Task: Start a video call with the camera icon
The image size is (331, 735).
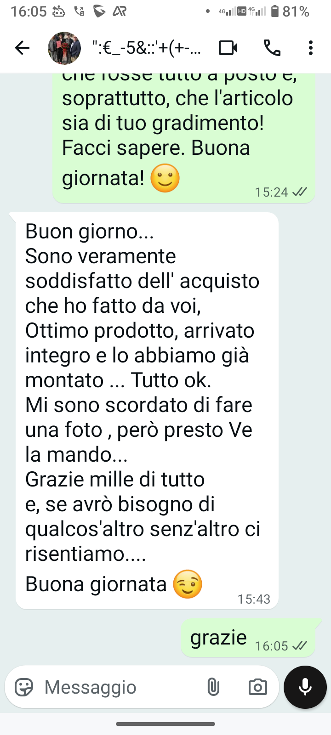Action: (x=228, y=48)
